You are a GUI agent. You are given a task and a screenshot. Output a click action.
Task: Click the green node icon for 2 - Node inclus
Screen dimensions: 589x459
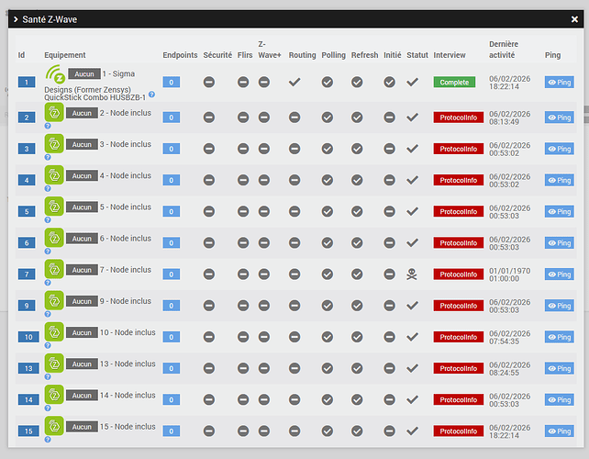point(54,112)
